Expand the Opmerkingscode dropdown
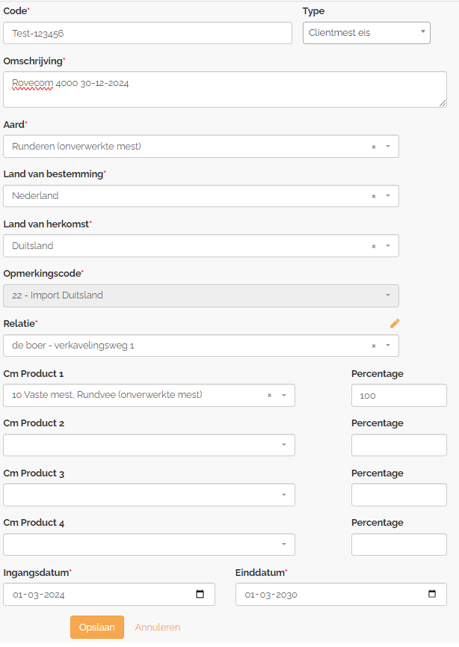 [x=201, y=295]
